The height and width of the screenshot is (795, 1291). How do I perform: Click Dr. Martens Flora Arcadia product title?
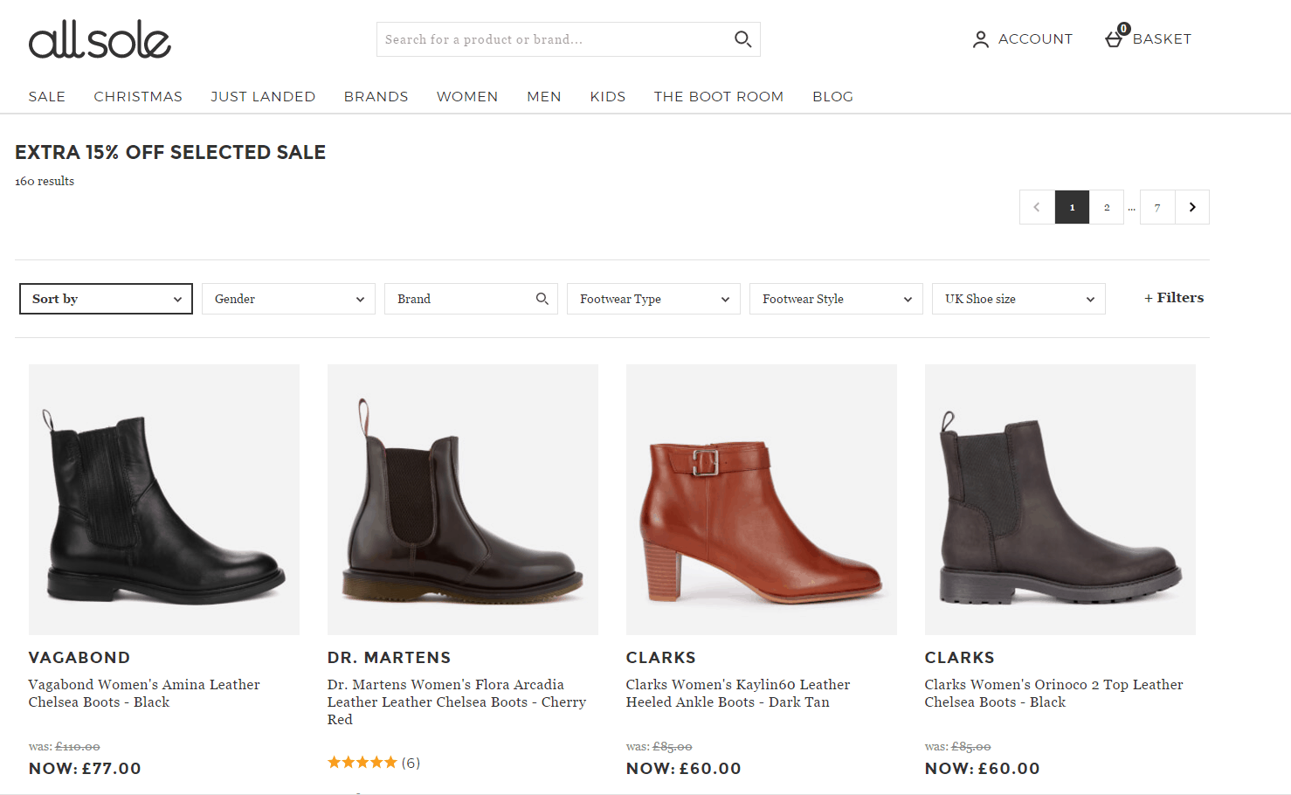(x=457, y=702)
